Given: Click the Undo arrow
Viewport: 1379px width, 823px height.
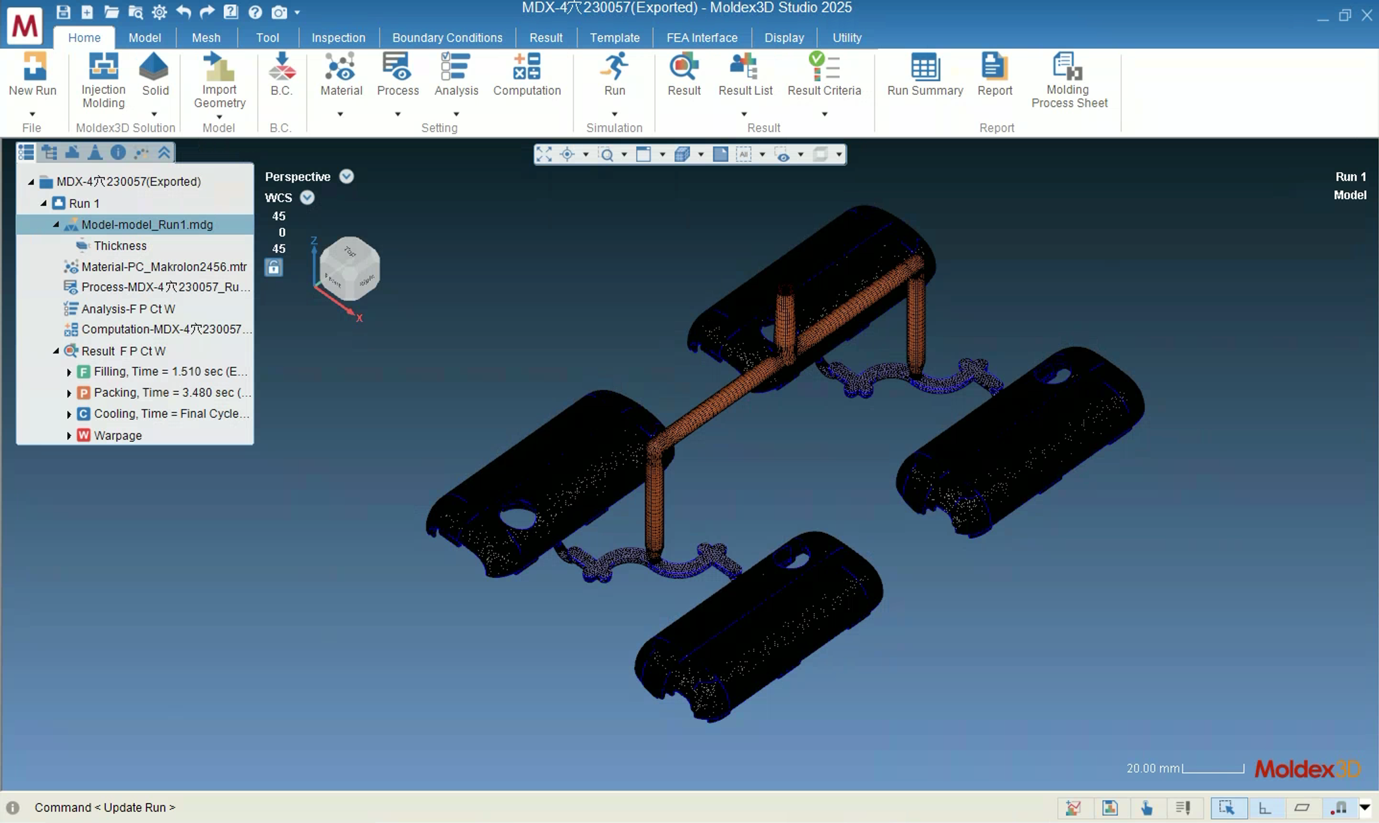Looking at the screenshot, I should click(183, 12).
